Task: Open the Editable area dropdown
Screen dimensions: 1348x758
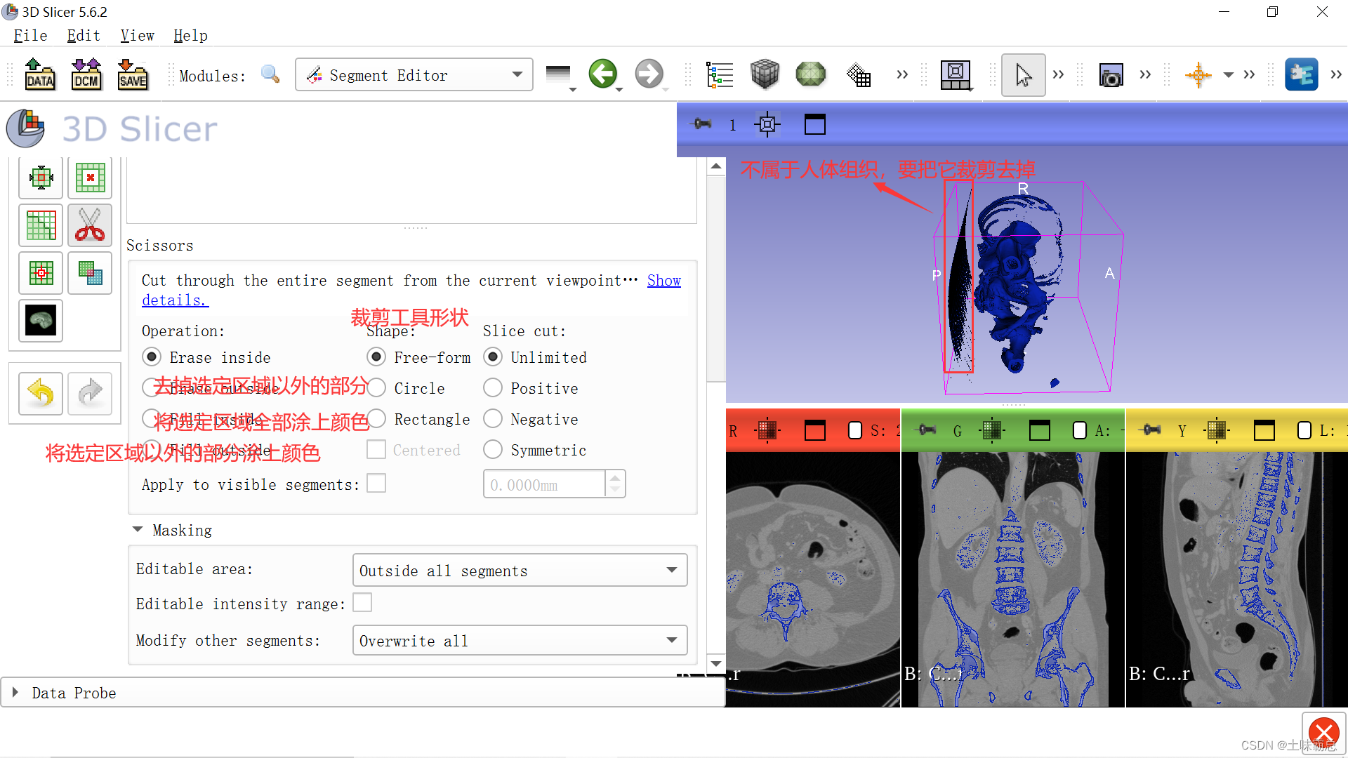Action: click(520, 571)
